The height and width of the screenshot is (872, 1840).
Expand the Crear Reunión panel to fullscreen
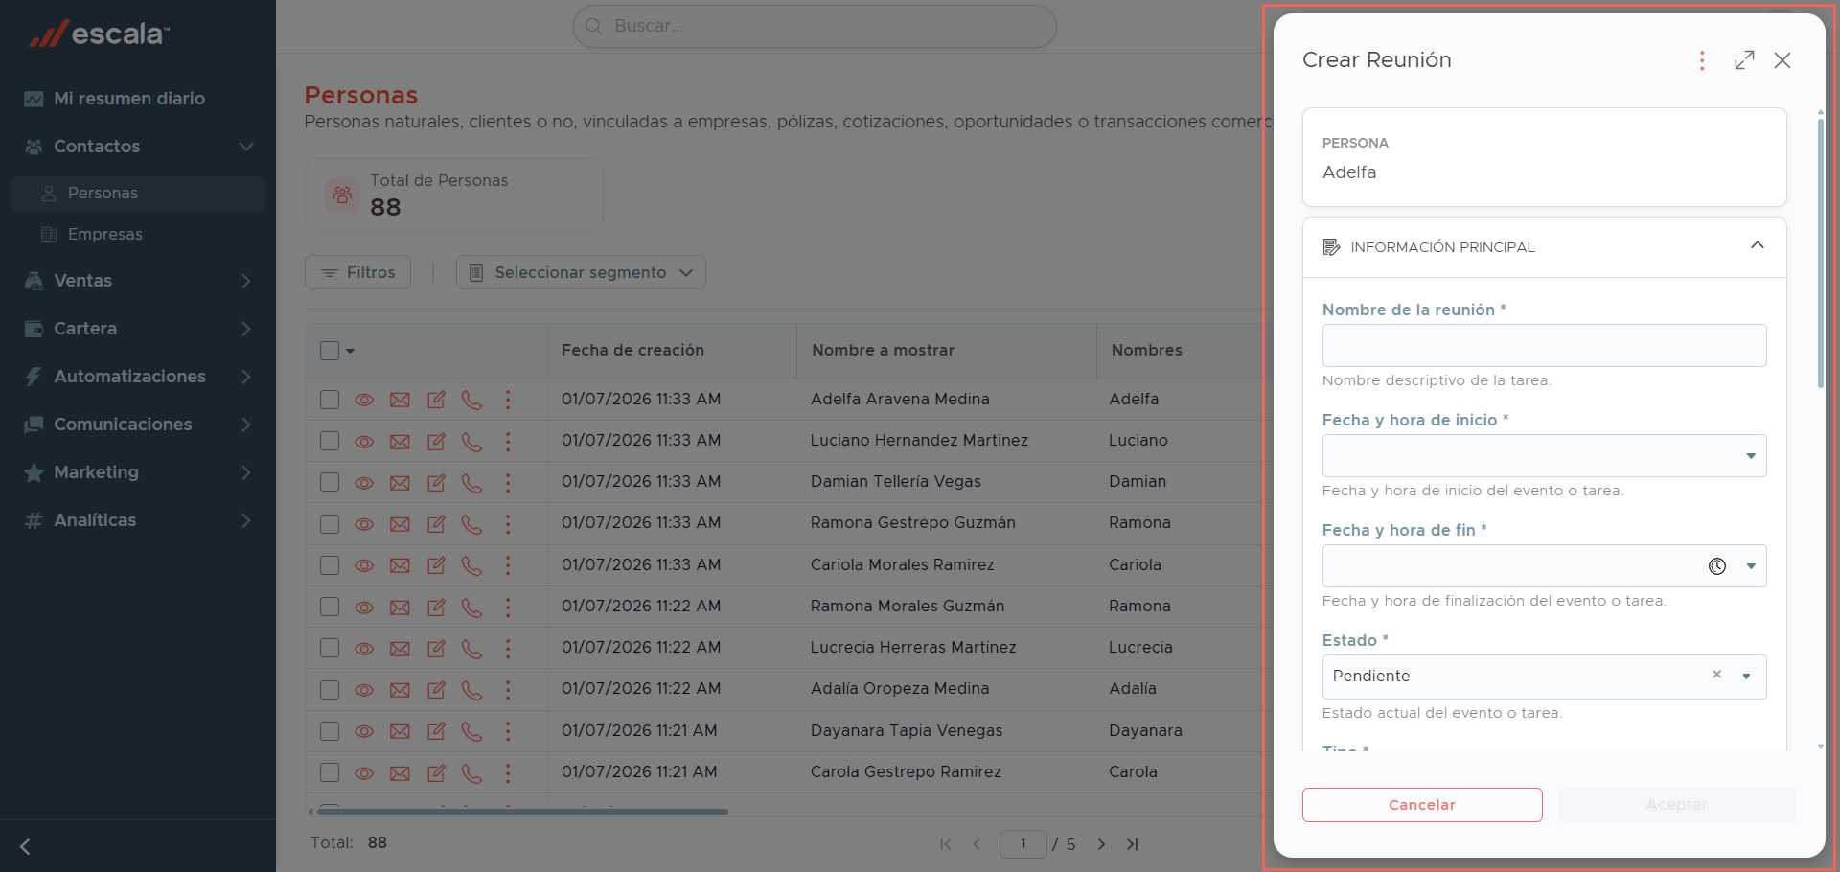1744,60
